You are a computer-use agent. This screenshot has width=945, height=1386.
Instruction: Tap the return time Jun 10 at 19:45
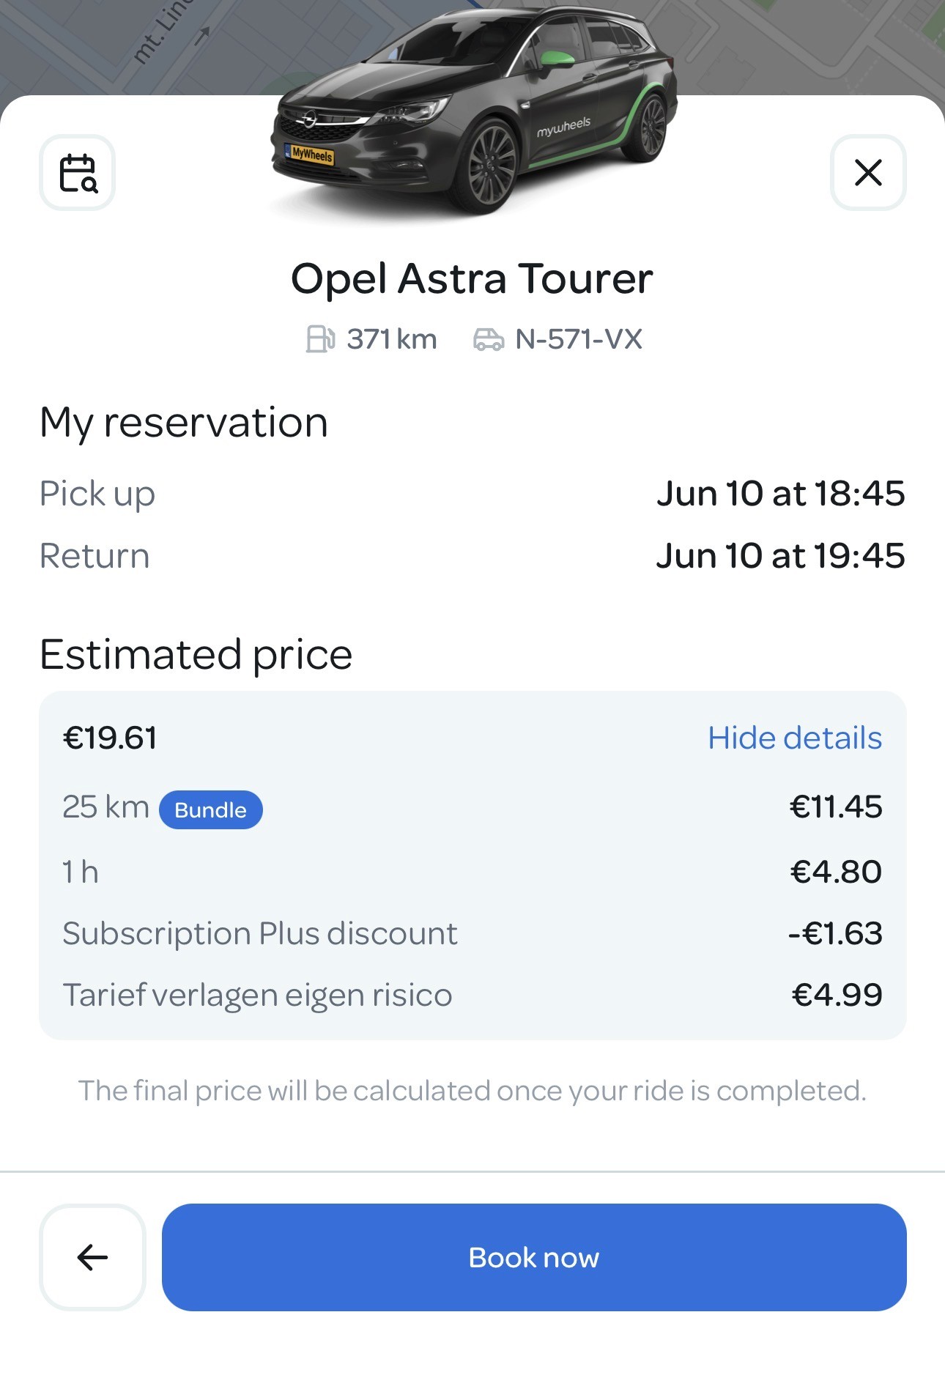tap(780, 556)
